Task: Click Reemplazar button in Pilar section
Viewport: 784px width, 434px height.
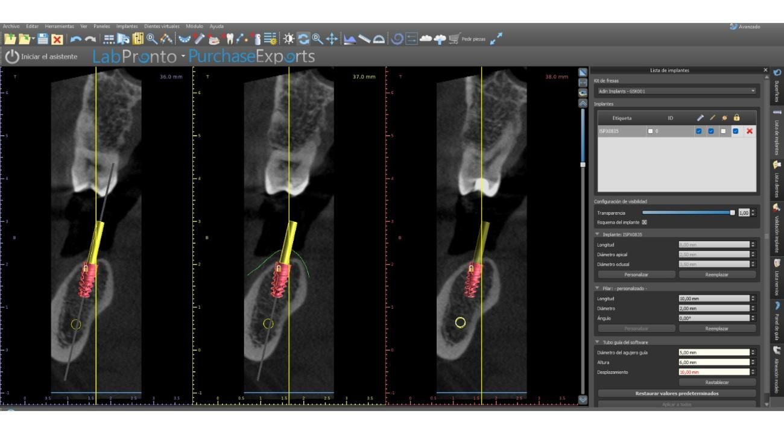Action: [717, 329]
